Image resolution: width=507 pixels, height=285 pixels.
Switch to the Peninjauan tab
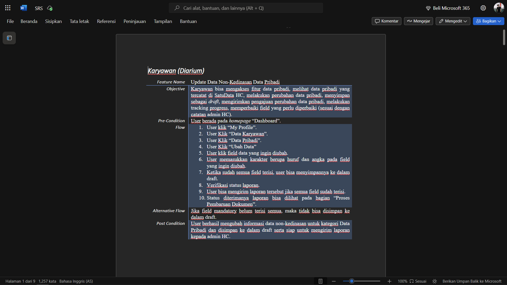coord(134,21)
